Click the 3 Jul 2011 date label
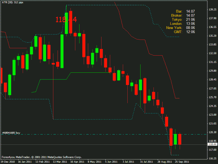This screenshot has width=218, height=164. click(x=128, y=162)
